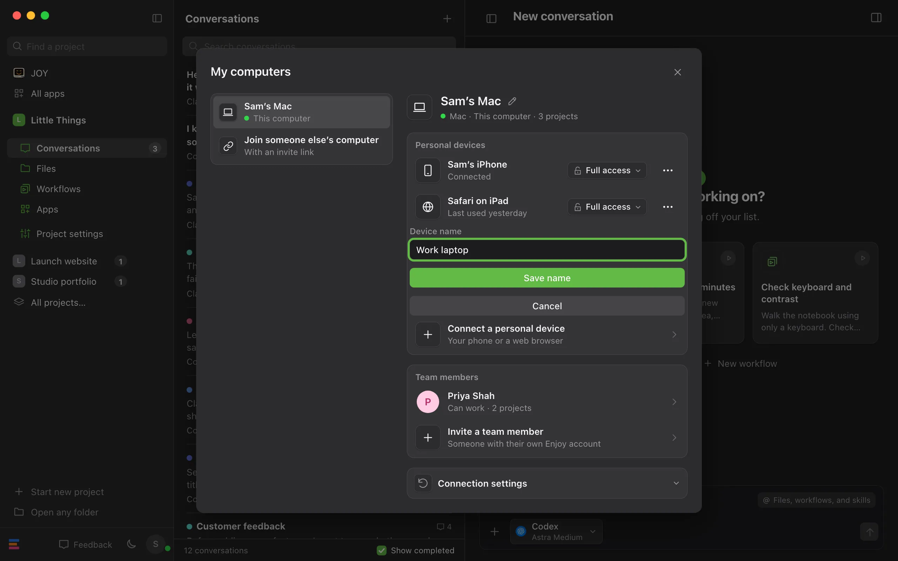Click plus icon for Connect a personal device
The height and width of the screenshot is (561, 898).
(428, 334)
